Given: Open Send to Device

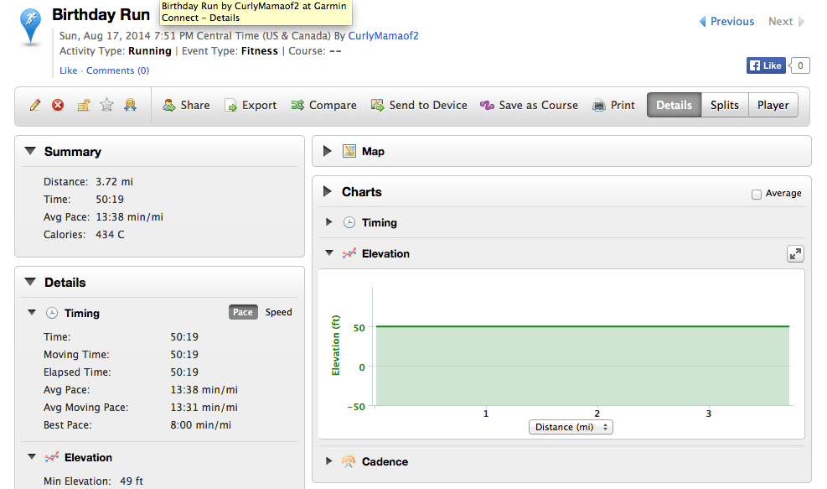Looking at the screenshot, I should click(x=419, y=105).
